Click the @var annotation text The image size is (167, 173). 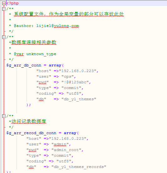[x=19, y=54]
